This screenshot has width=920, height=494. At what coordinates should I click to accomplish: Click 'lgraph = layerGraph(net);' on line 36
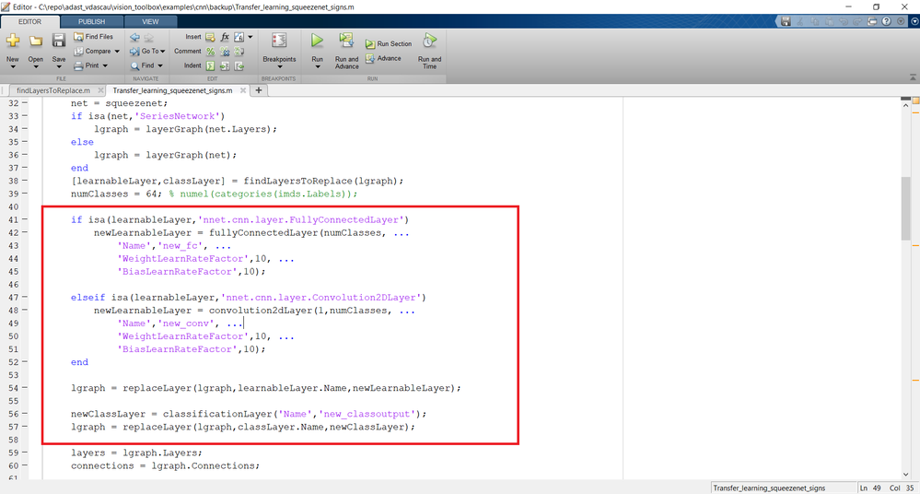click(x=166, y=155)
